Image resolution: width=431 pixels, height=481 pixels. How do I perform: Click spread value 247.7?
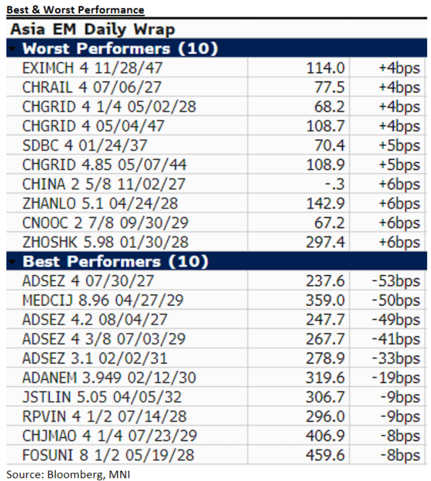coord(325,319)
